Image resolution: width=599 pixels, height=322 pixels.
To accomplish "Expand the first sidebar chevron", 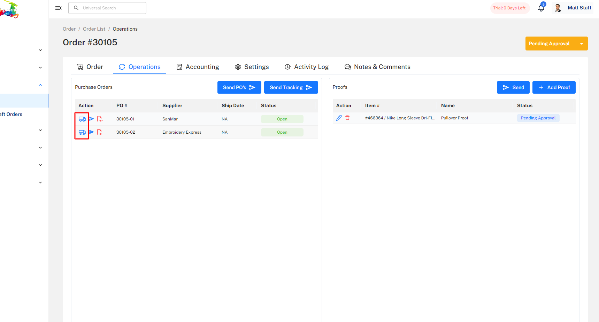I will point(40,50).
